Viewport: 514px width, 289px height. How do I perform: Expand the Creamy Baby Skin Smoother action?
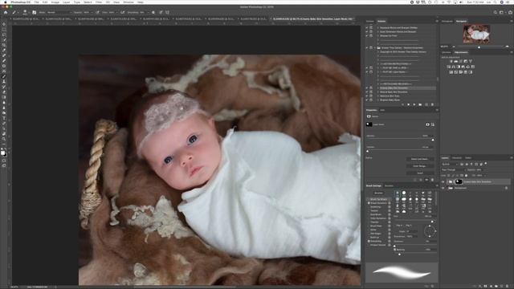coord(377,88)
